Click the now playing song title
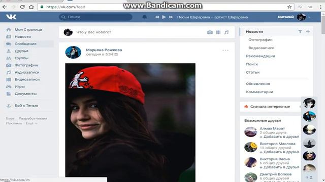Image resolution: width=325 pixels, height=182 pixels. [x=212, y=17]
